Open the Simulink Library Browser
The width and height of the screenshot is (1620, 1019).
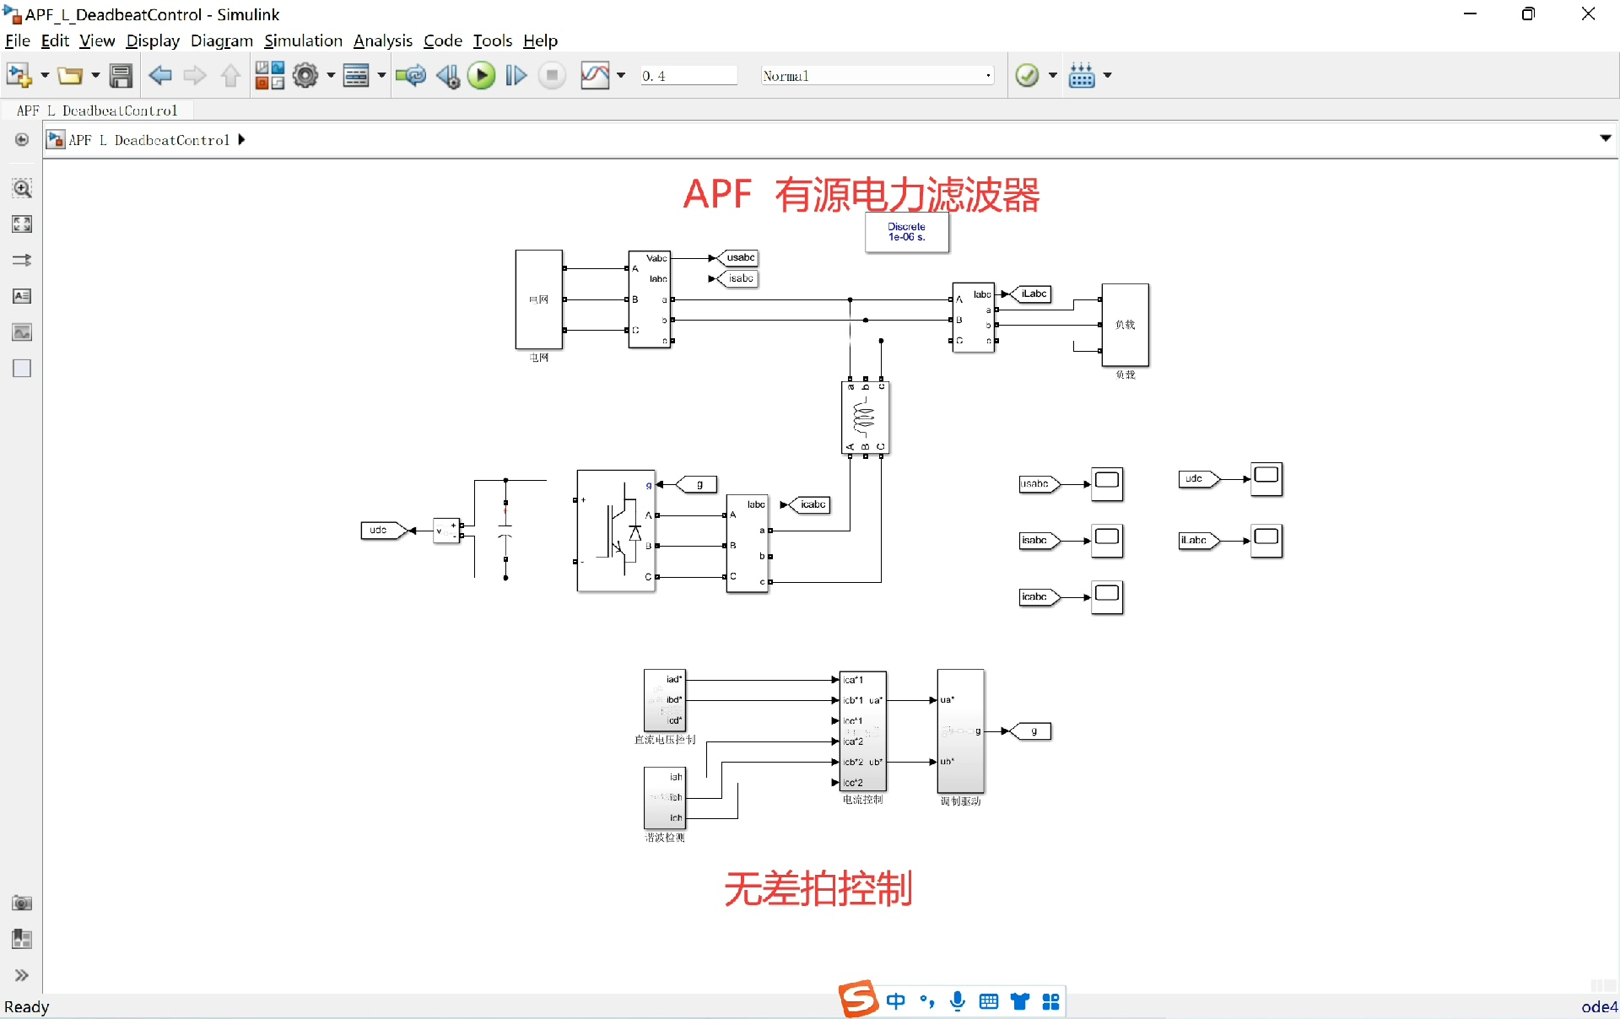coord(270,75)
